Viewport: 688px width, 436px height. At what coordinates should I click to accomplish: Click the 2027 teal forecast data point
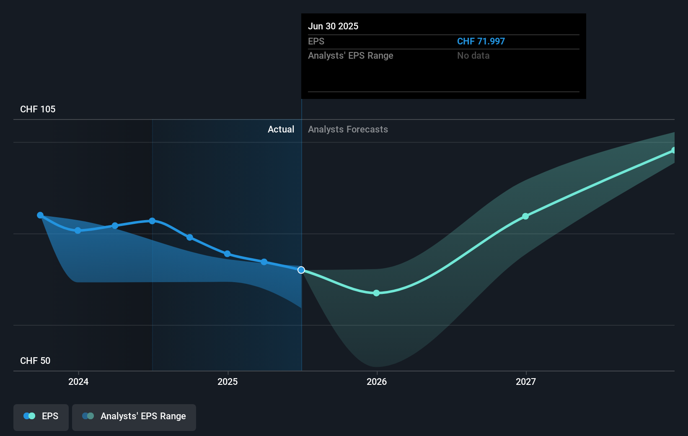point(525,216)
